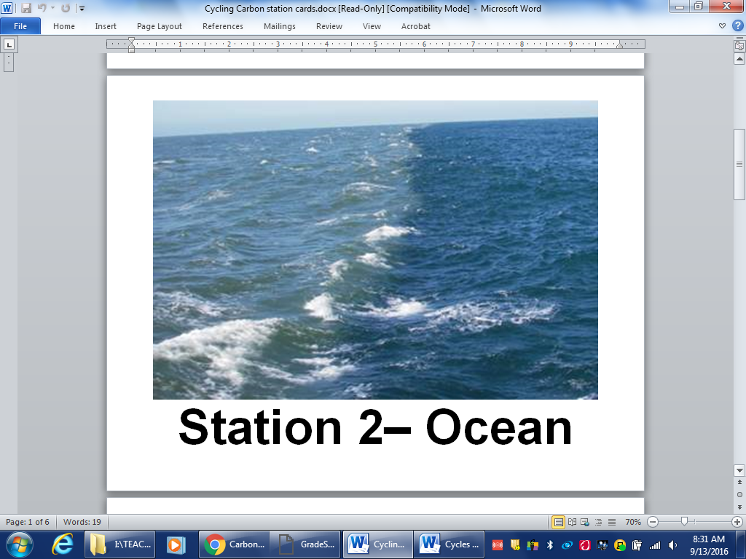
Task: Click the Undo arrow icon
Action: (42, 7)
